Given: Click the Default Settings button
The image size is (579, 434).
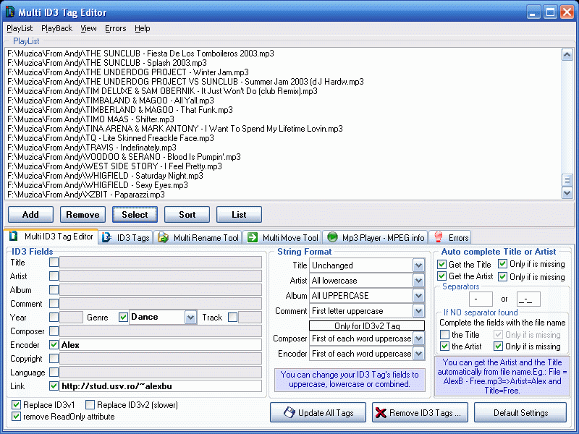Looking at the screenshot, I should tap(520, 412).
